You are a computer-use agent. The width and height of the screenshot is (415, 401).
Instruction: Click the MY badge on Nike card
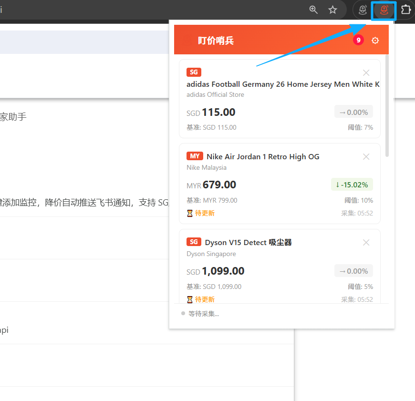(x=195, y=156)
